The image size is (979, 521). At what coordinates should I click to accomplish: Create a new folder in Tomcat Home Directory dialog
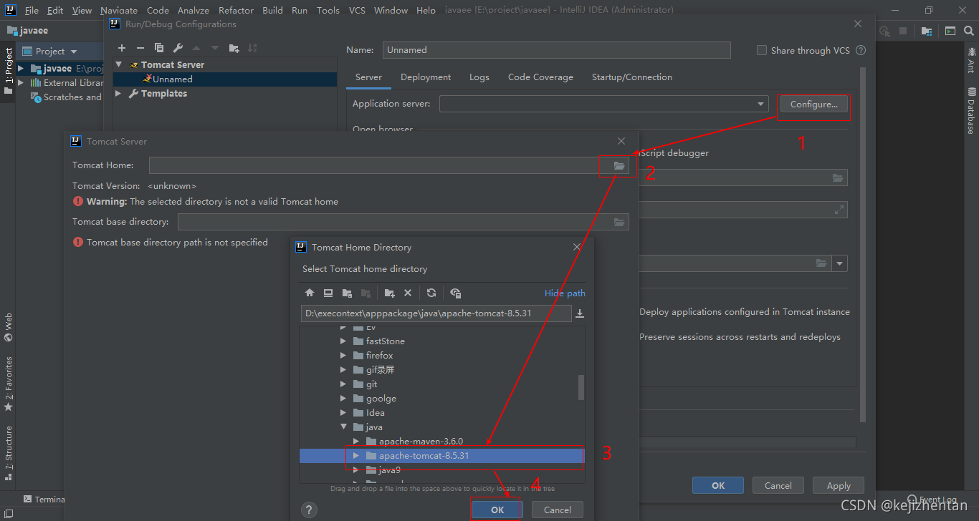[x=389, y=293]
